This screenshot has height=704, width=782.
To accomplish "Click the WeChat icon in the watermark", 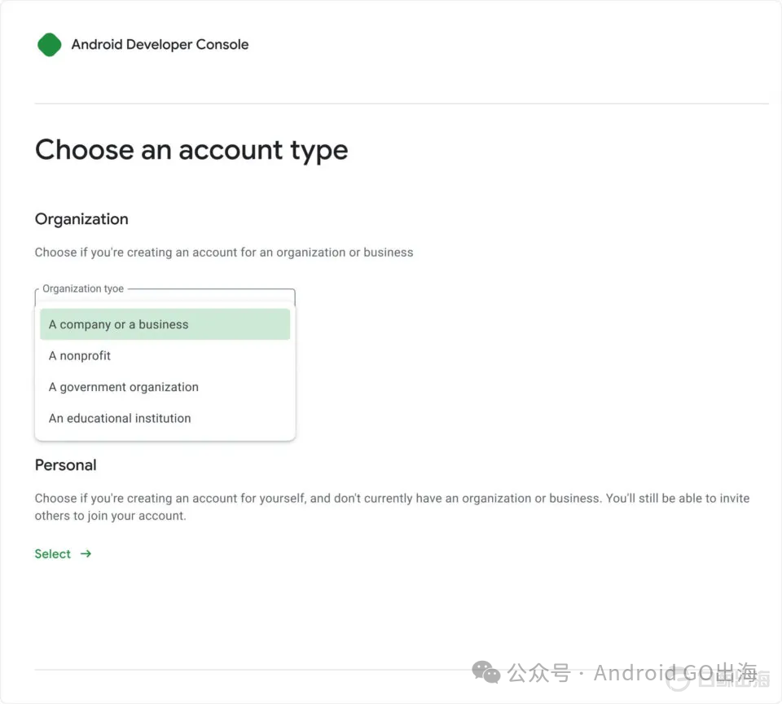I will (486, 672).
